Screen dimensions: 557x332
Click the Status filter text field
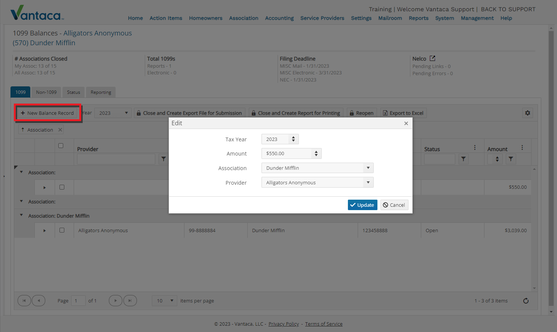click(440, 159)
